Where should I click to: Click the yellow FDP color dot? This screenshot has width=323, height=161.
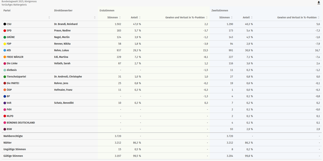coord(5,44)
